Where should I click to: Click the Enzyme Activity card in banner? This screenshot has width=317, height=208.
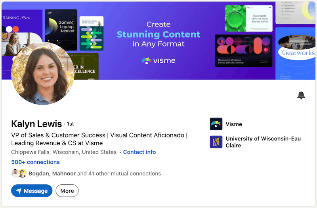click(249, 19)
